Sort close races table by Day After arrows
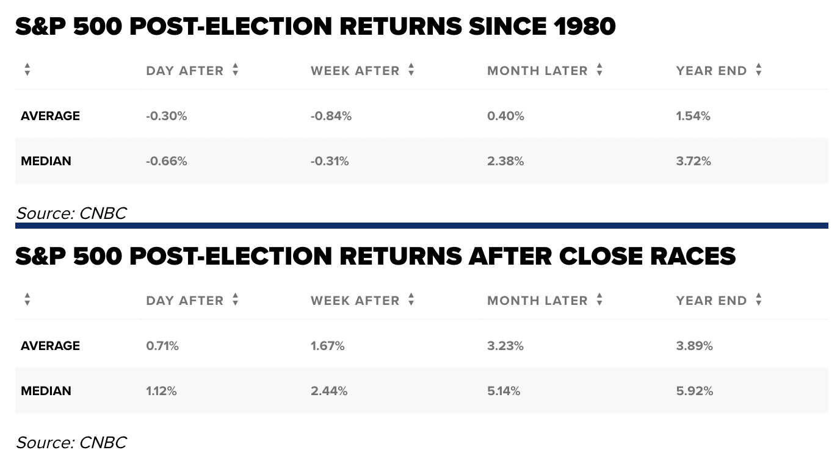840x461 pixels. [x=236, y=300]
